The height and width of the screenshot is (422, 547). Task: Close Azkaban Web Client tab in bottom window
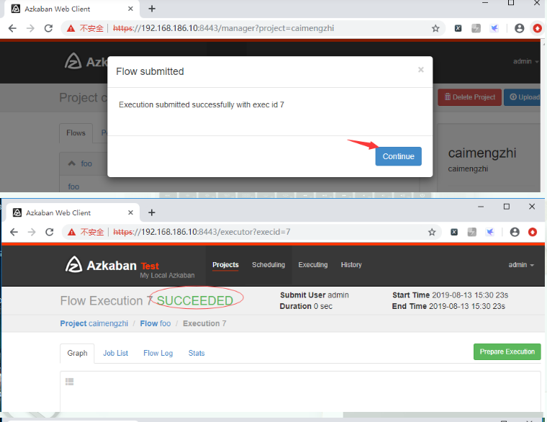(130, 212)
